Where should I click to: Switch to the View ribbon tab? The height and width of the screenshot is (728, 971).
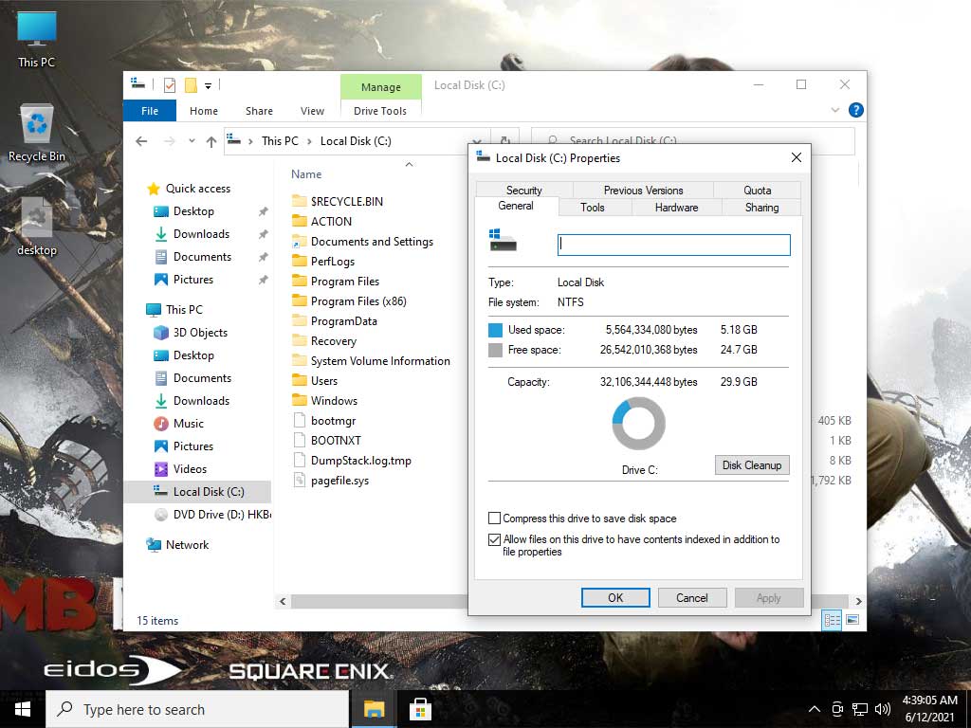[312, 111]
